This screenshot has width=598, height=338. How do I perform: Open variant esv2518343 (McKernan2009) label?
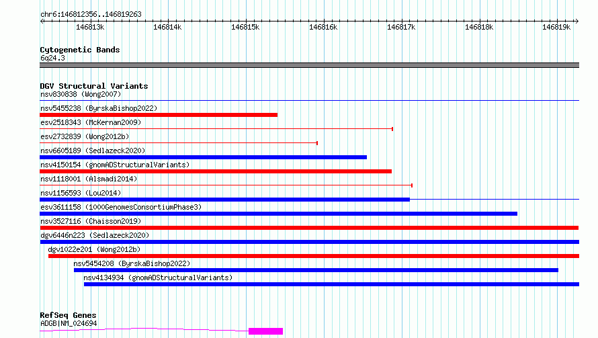91,122
